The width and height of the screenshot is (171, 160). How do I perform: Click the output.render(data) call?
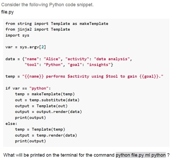point(59,112)
